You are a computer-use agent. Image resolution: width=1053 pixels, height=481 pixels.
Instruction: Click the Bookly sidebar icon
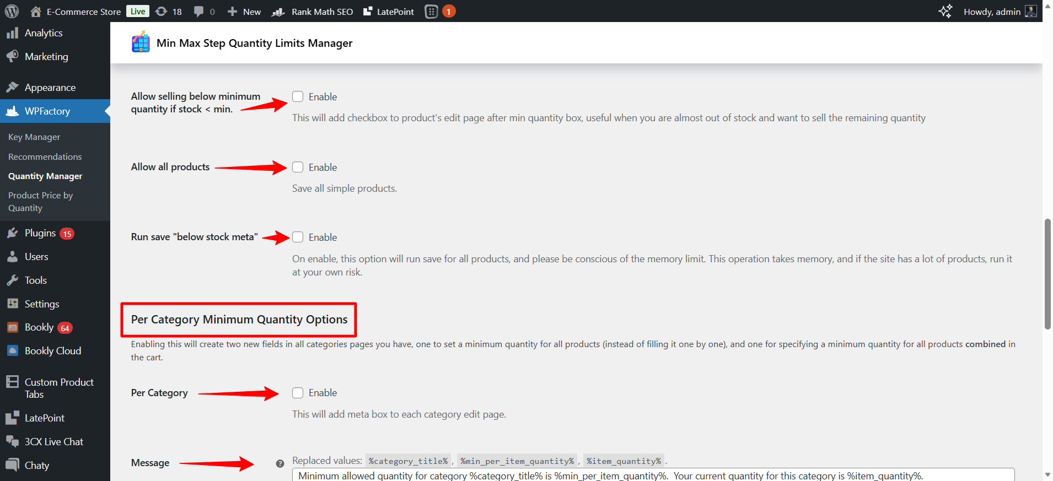[12, 327]
